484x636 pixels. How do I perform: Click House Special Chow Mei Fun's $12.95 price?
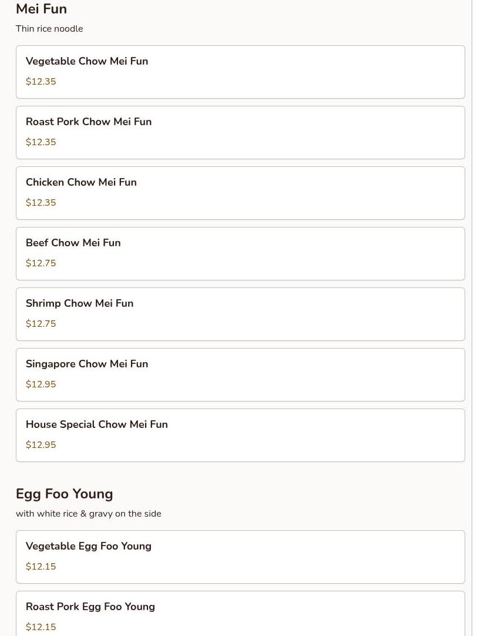41,445
